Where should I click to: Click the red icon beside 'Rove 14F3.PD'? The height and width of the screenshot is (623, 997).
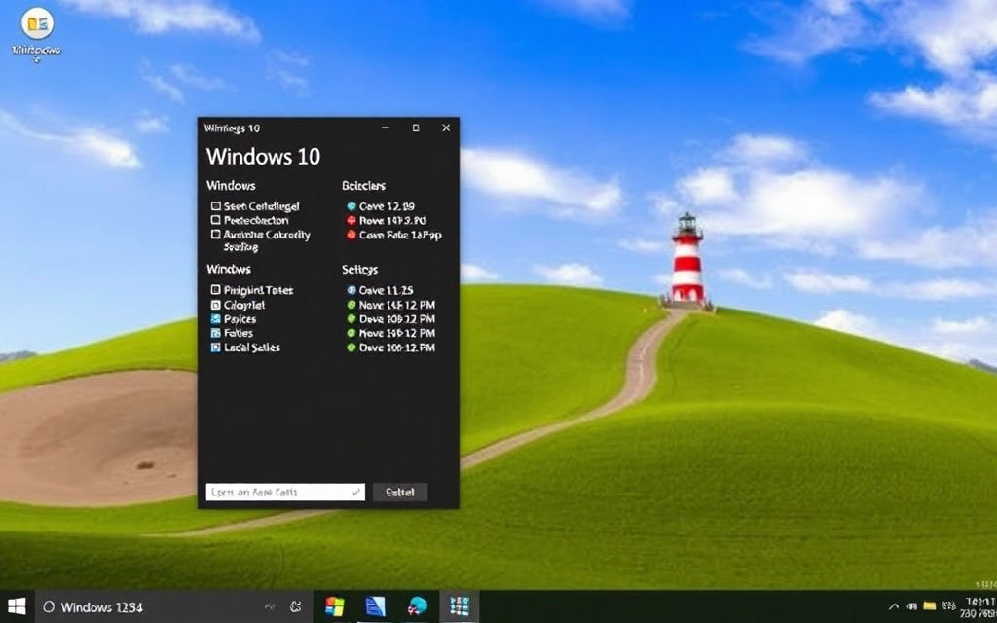click(x=351, y=221)
